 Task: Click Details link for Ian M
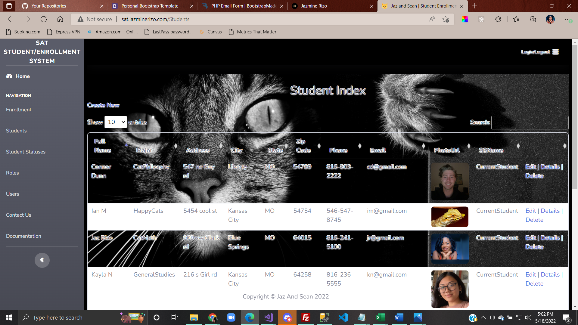click(550, 211)
